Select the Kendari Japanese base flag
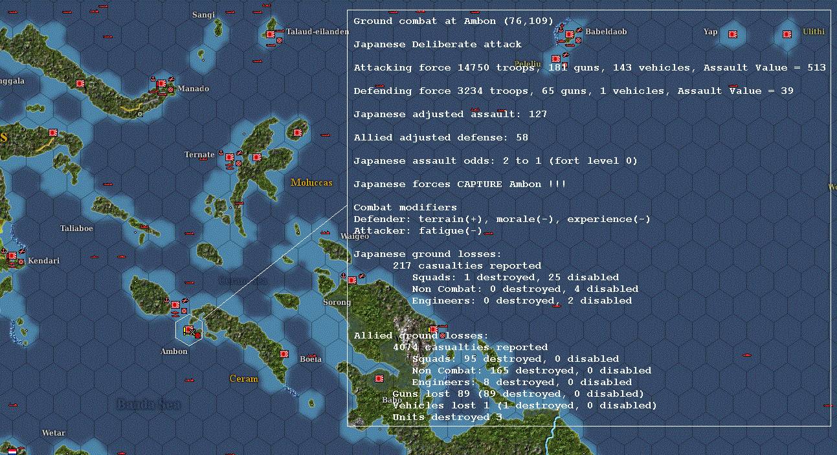Viewport: 837px width, 455px height. tap(12, 256)
